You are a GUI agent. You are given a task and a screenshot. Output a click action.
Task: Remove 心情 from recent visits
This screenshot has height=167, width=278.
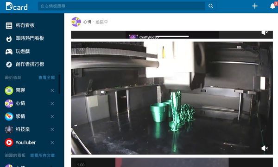(52, 104)
